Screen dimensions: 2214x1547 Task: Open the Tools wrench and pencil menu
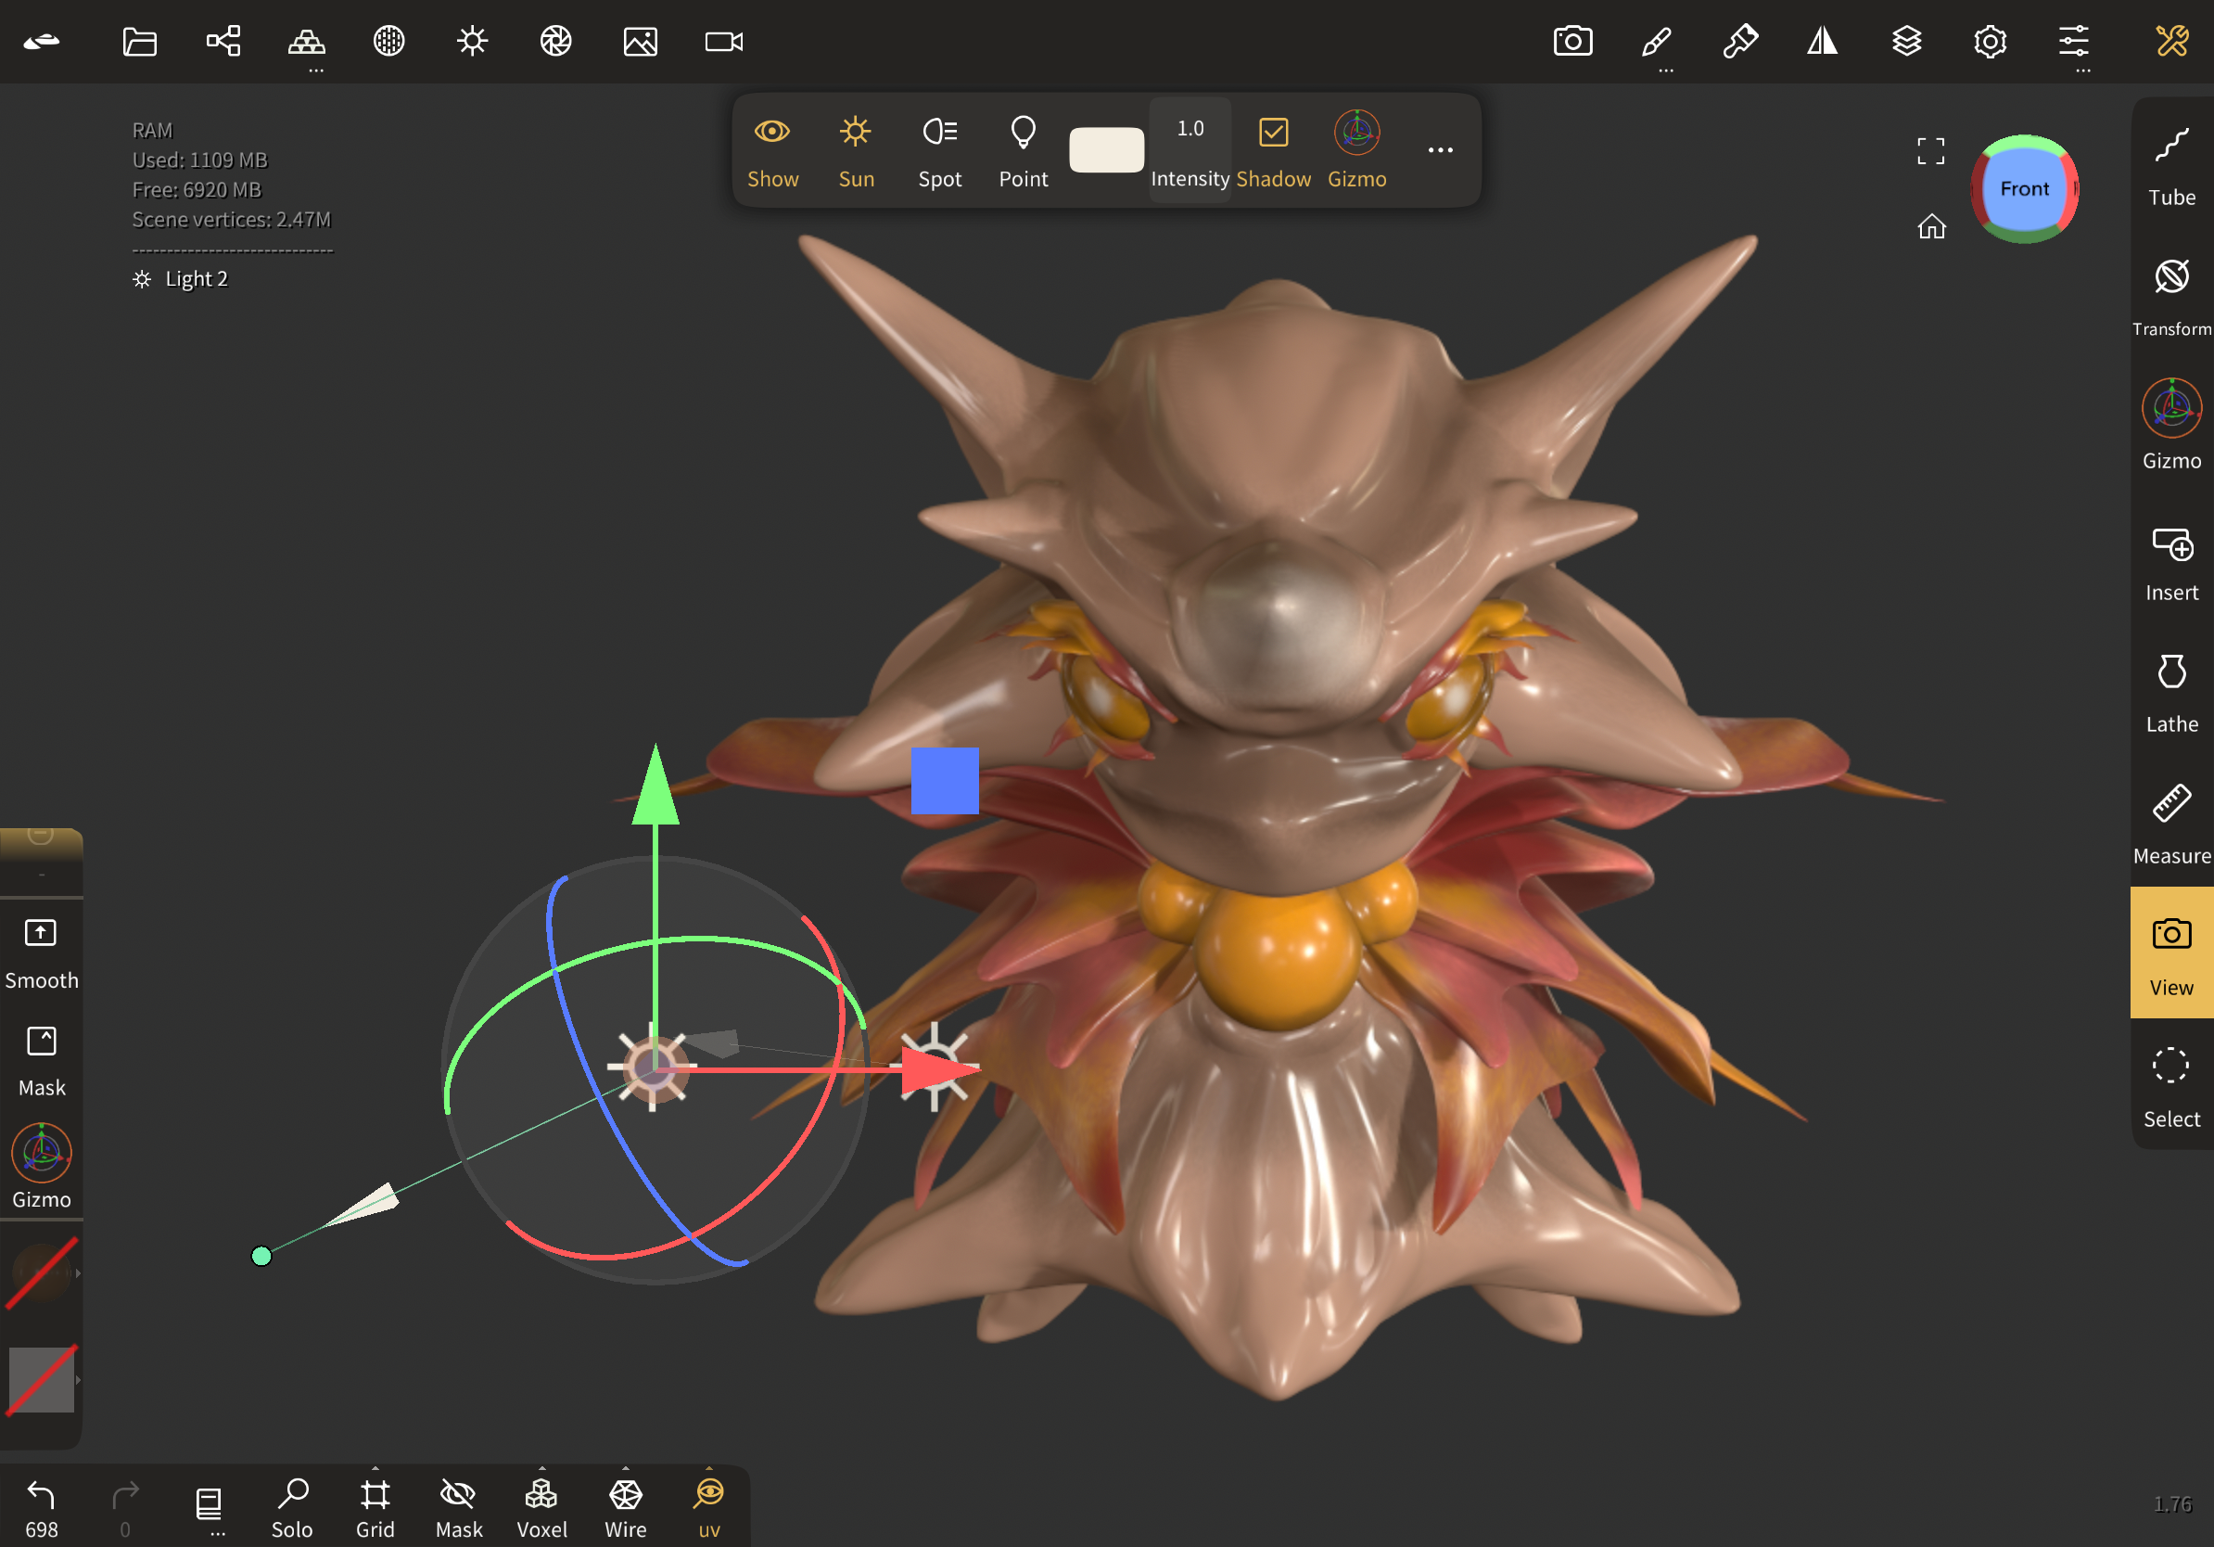click(2171, 42)
